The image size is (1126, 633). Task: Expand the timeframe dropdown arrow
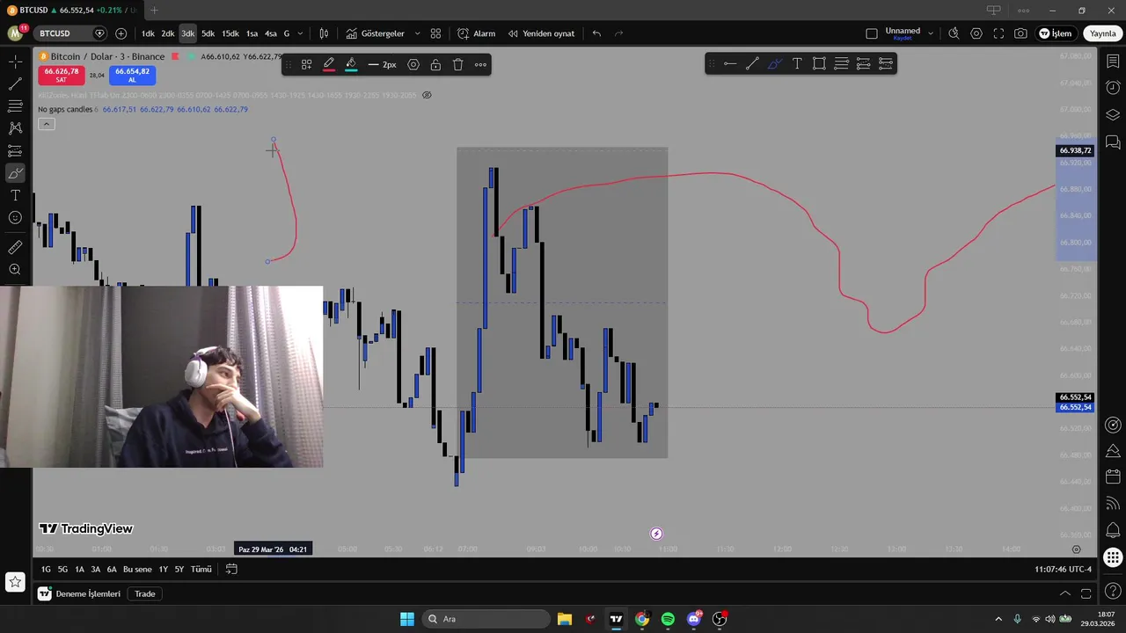tap(300, 33)
